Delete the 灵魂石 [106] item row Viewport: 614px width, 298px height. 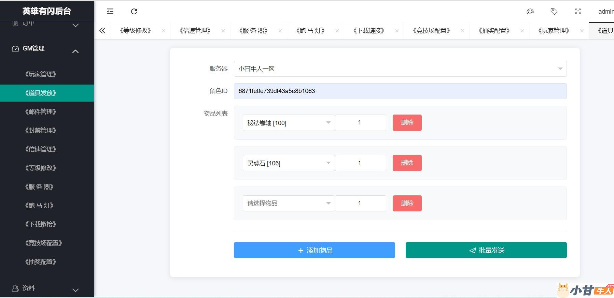coord(407,163)
